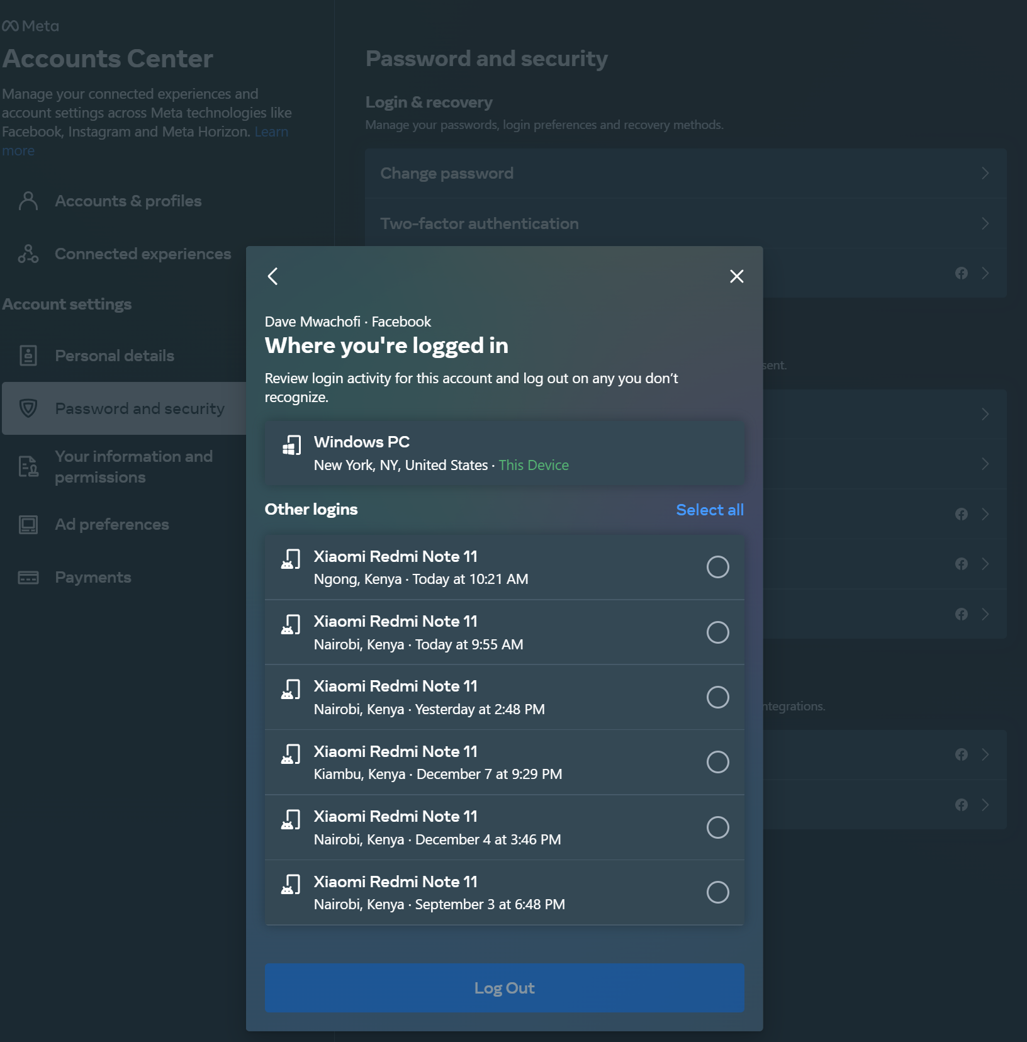Select the Nairobi Yesterday at 2:48 PM login
The image size is (1027, 1042).
[717, 697]
